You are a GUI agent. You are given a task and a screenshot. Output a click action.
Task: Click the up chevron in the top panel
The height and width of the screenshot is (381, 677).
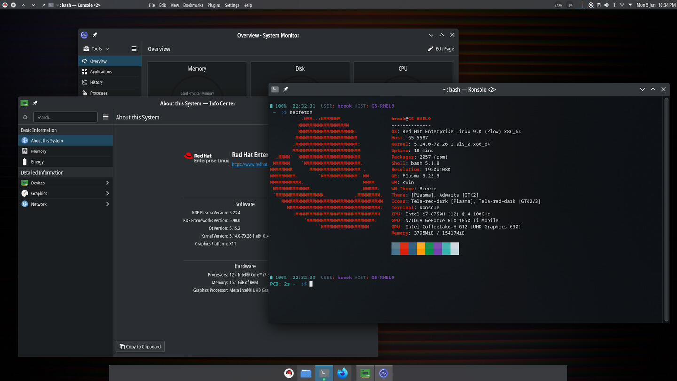pyautogui.click(x=24, y=5)
